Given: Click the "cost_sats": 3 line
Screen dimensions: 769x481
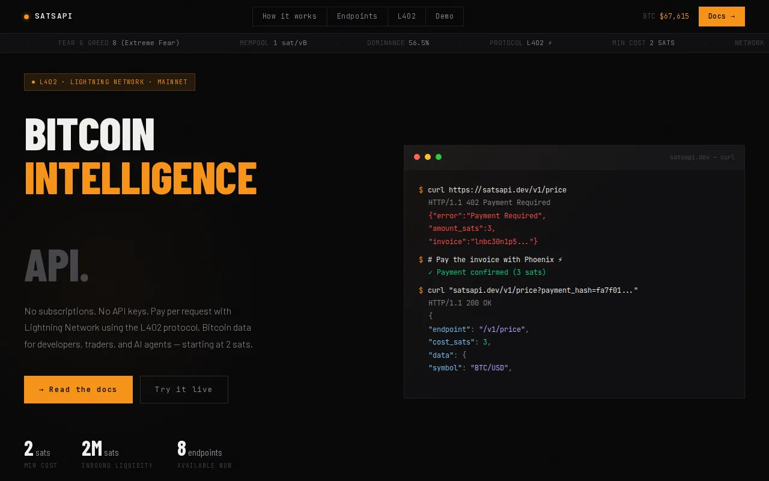Looking at the screenshot, I should point(460,342).
